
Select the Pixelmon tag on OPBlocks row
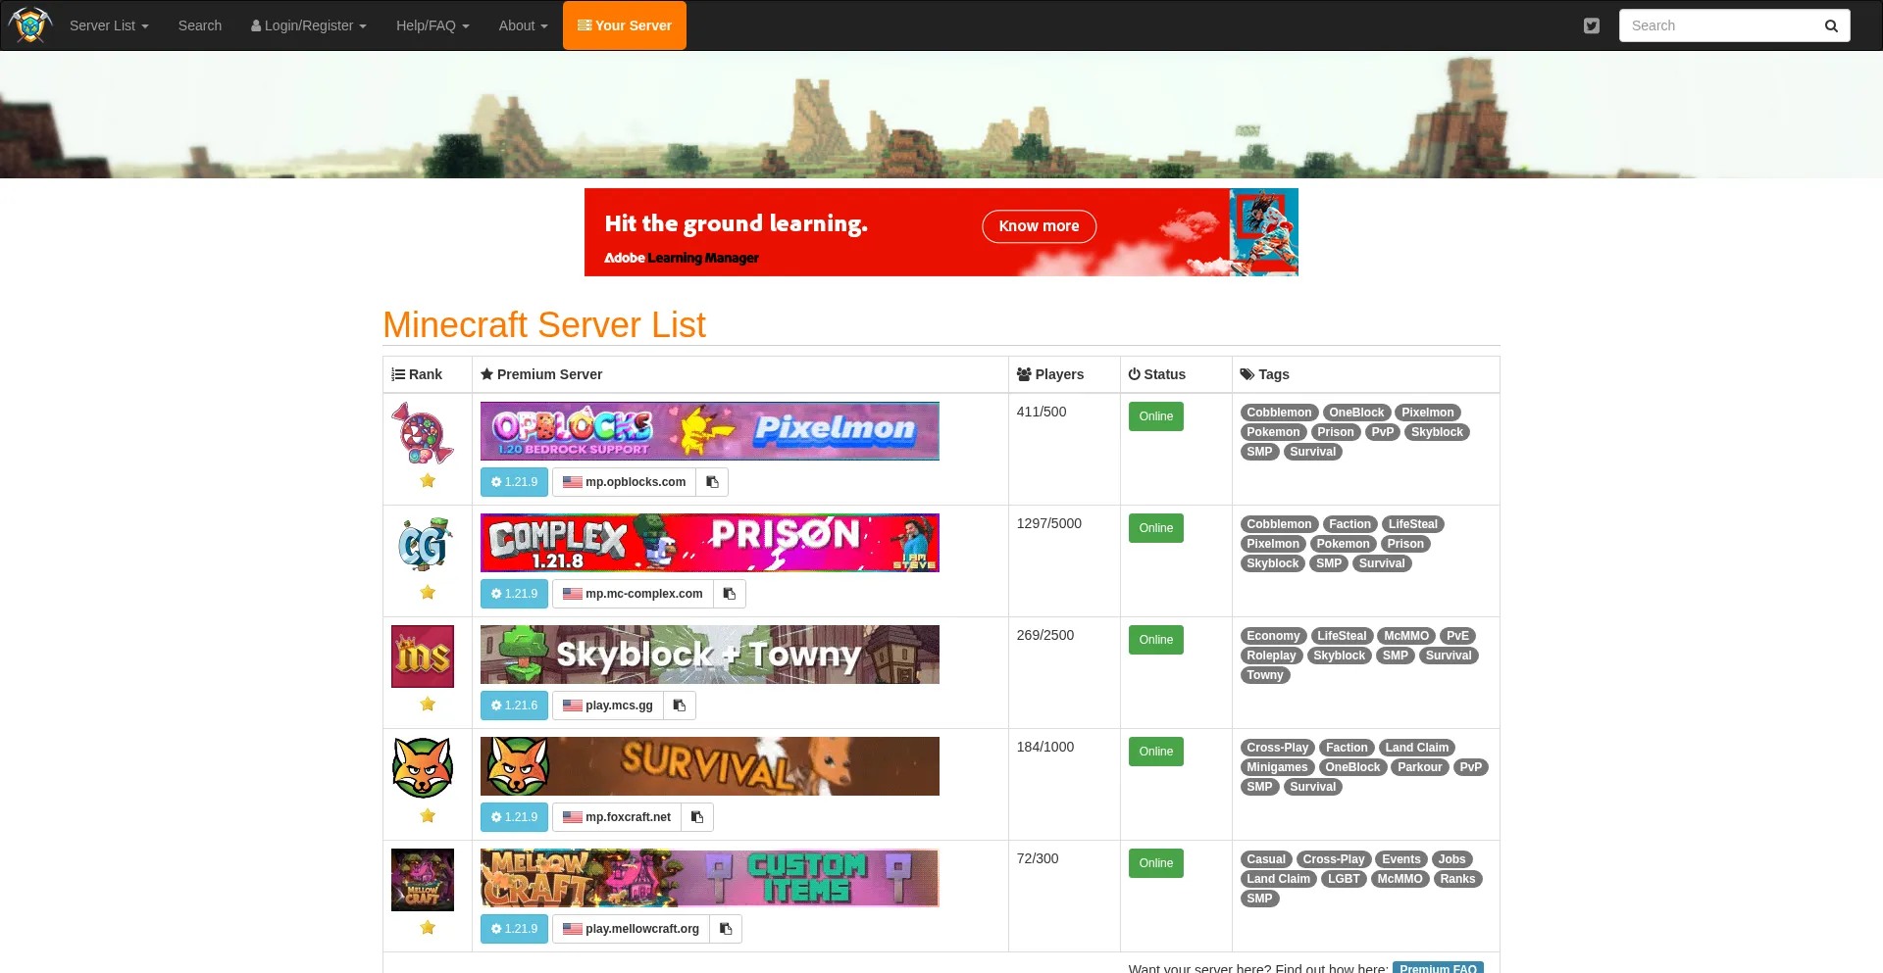1427,413
